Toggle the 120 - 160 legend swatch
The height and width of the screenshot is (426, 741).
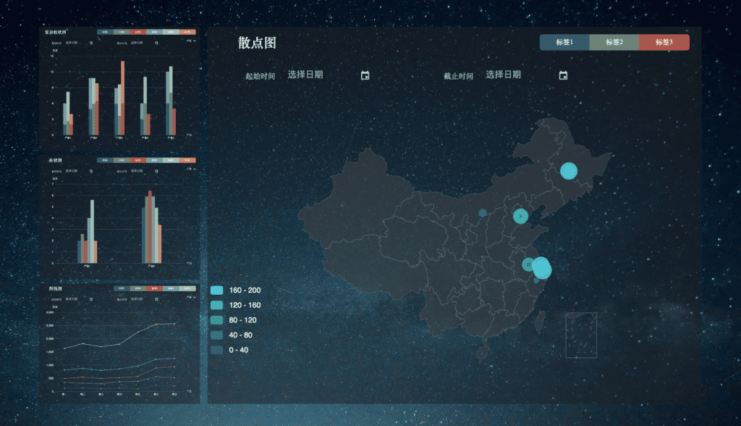[x=216, y=305]
